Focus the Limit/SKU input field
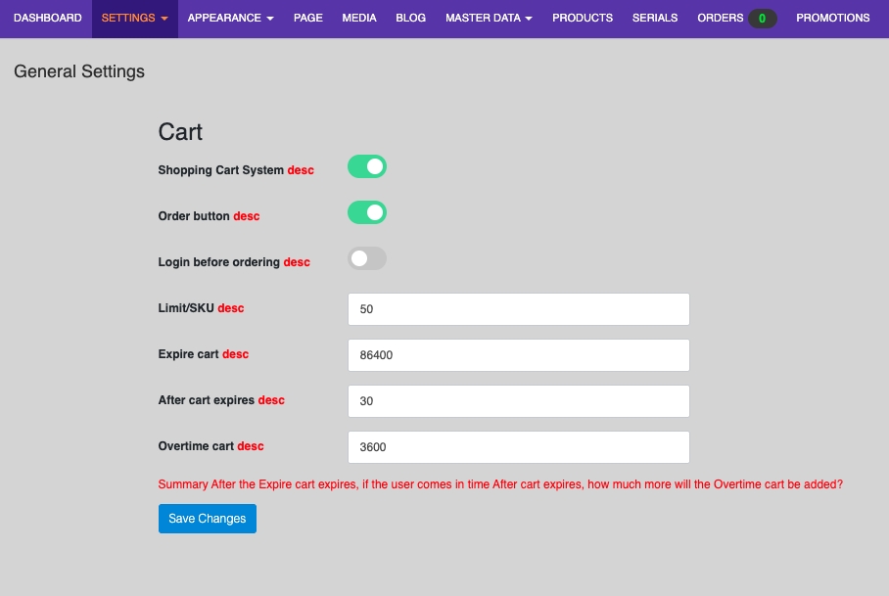Viewport: 889px width, 596px height. click(518, 309)
